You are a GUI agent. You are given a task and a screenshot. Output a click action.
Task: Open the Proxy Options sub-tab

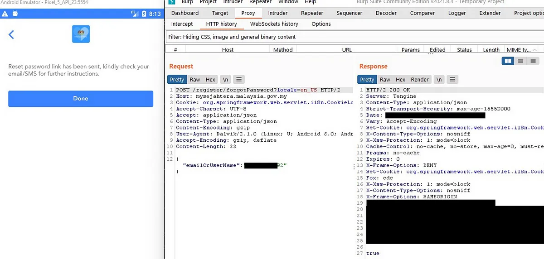321,24
